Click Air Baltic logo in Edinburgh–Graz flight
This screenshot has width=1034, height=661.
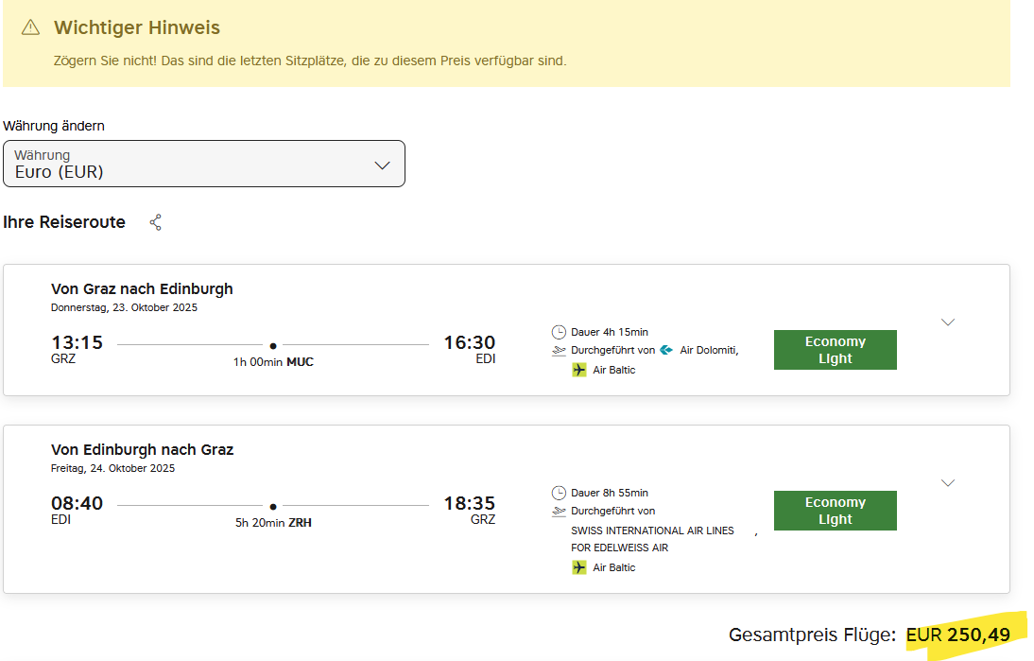click(x=579, y=567)
